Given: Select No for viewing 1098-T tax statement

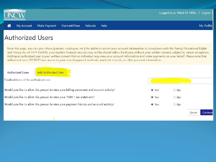Looking at the screenshot, I should (x=174, y=97).
